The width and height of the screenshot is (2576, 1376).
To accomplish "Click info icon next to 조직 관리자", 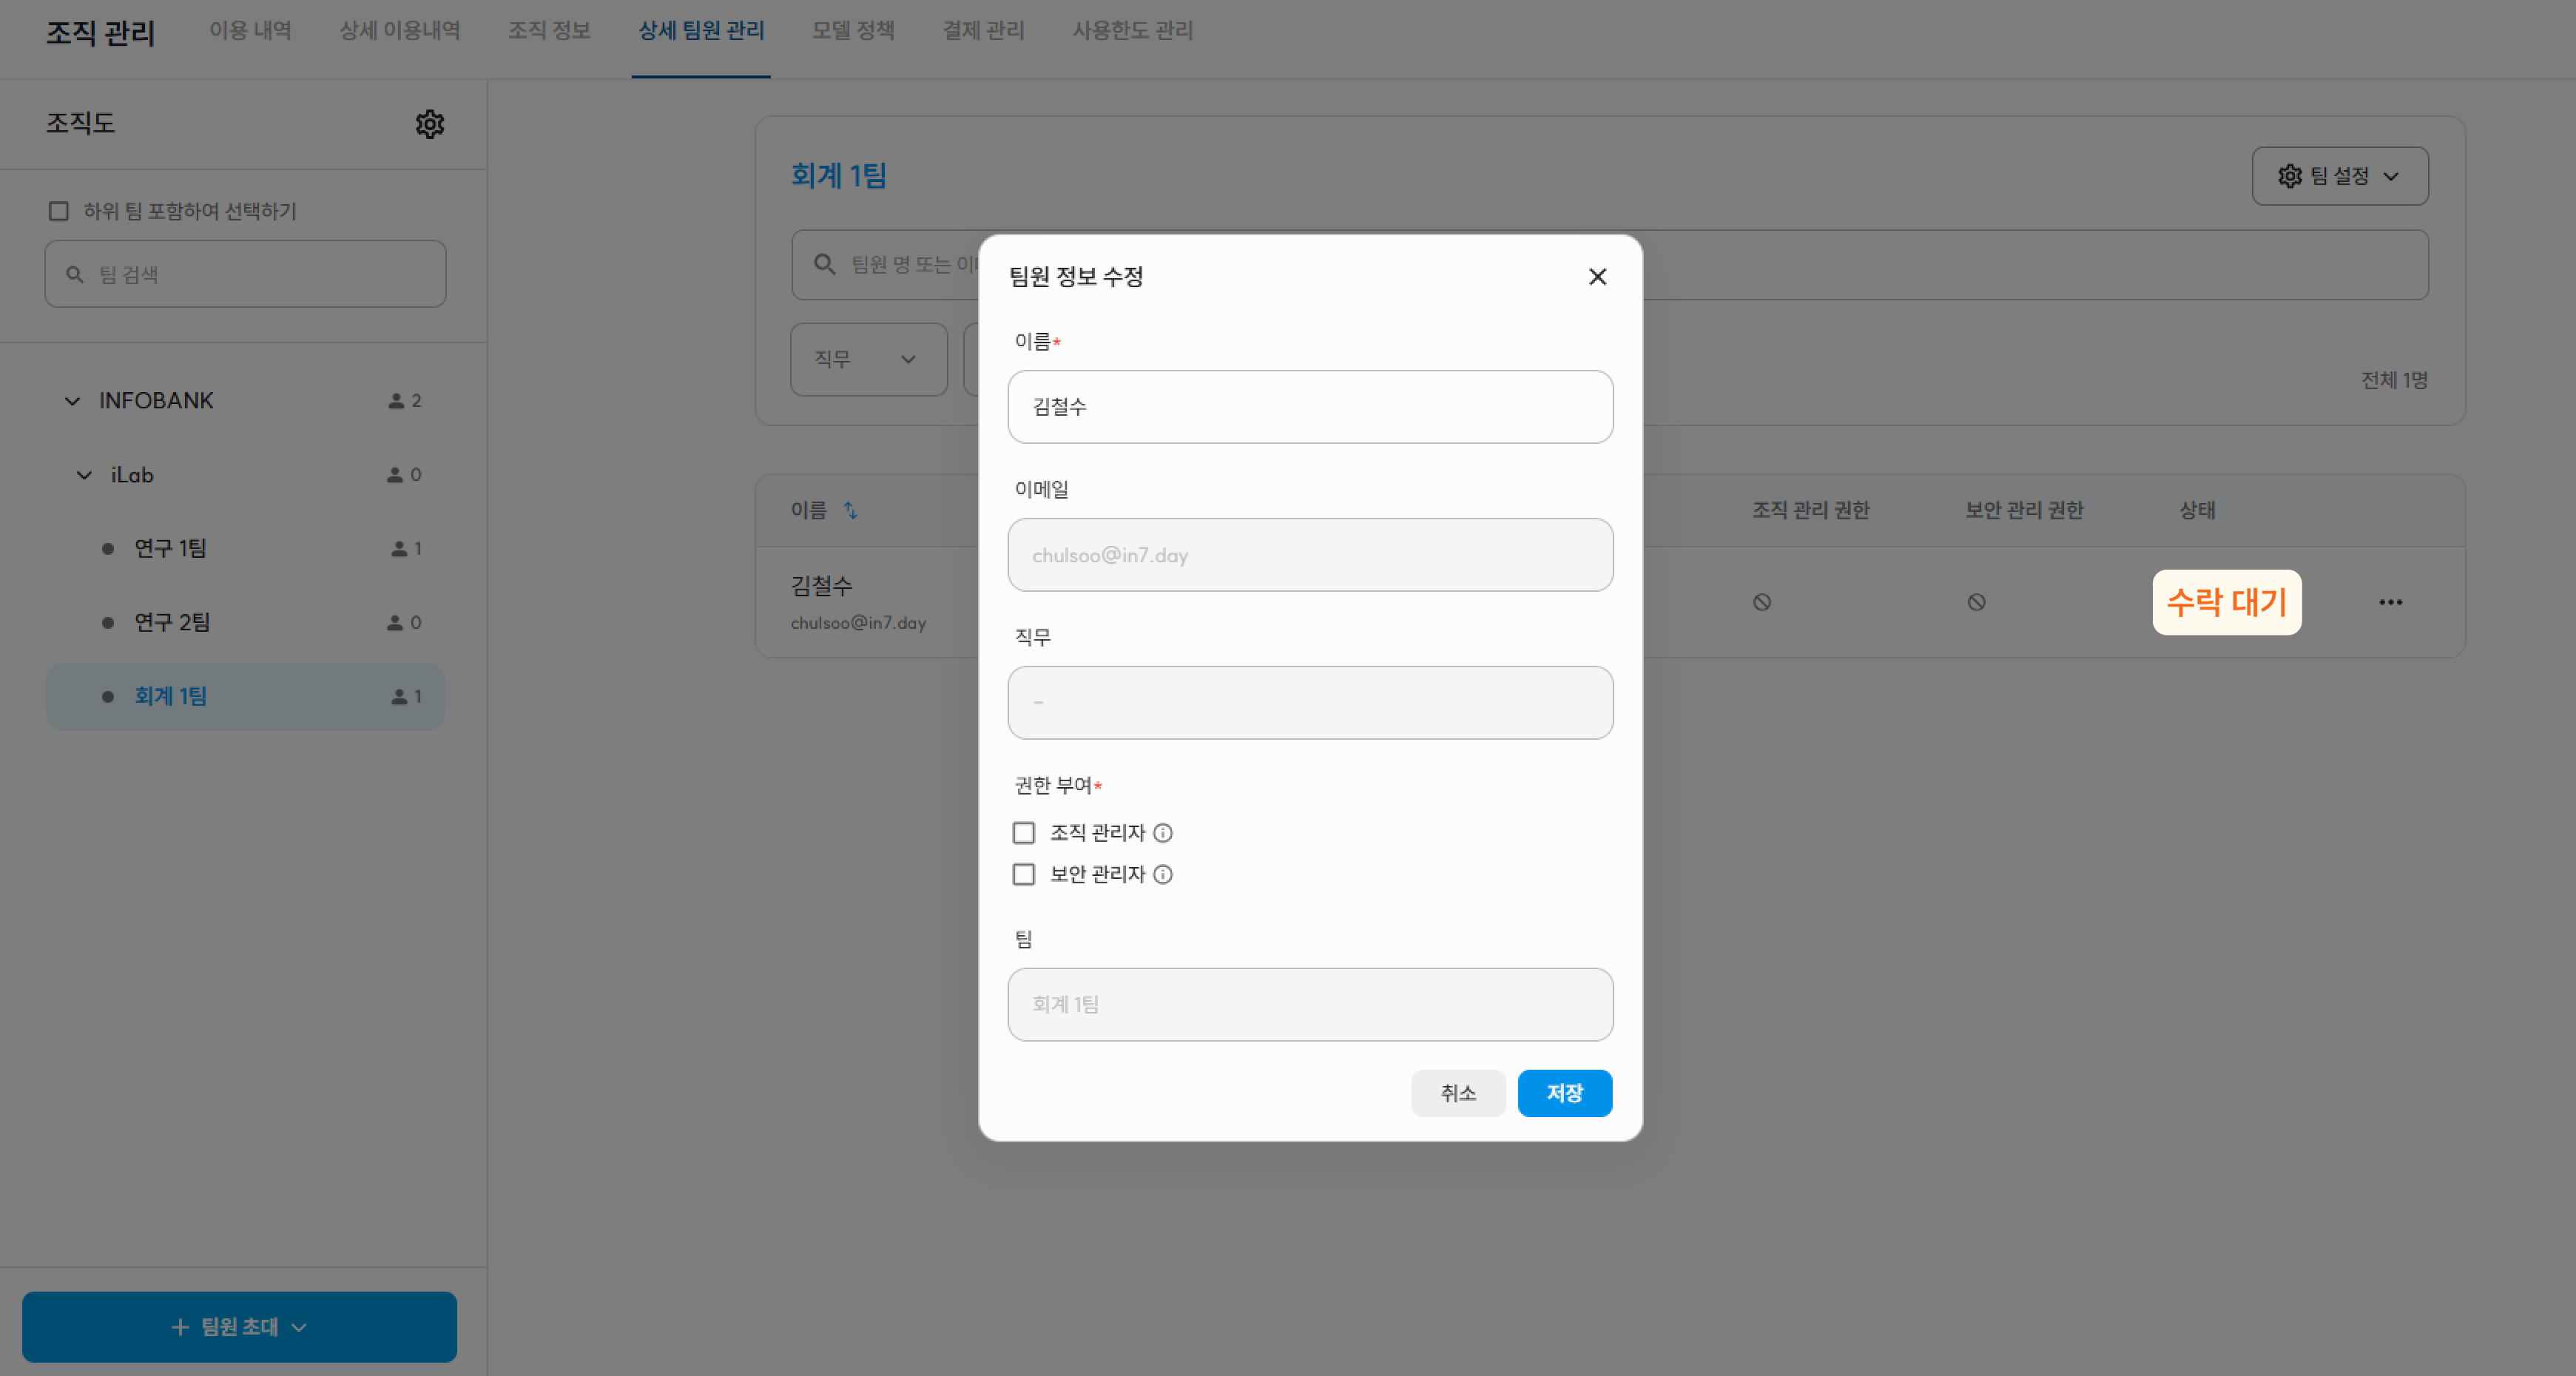I will (1162, 833).
